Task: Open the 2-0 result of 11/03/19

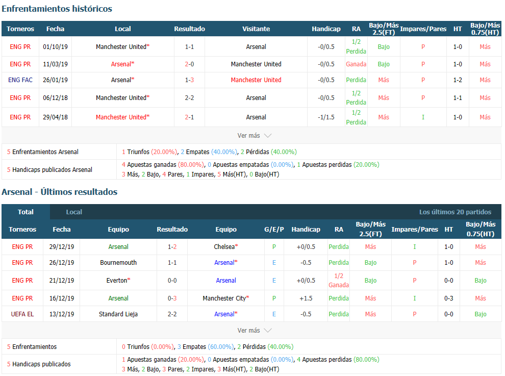Action: click(189, 64)
